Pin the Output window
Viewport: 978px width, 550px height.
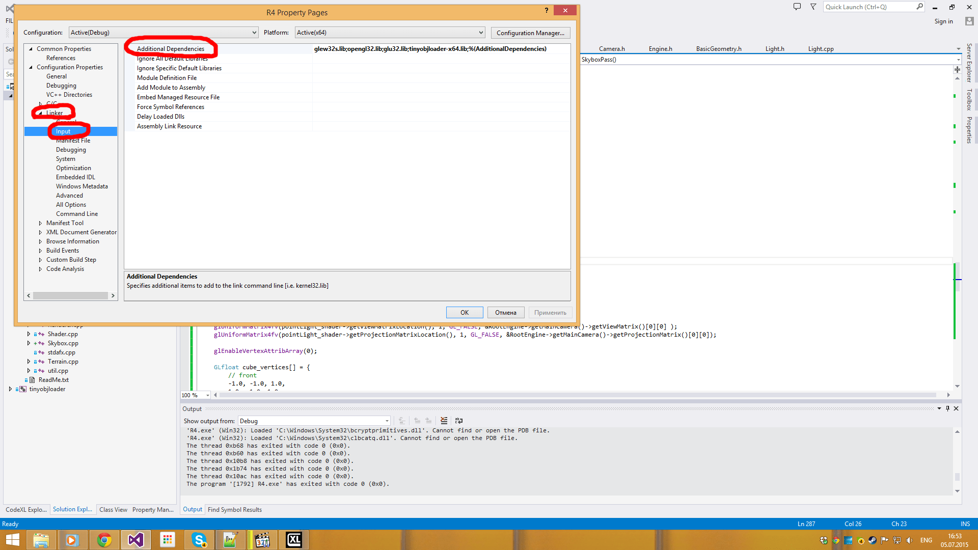947,408
